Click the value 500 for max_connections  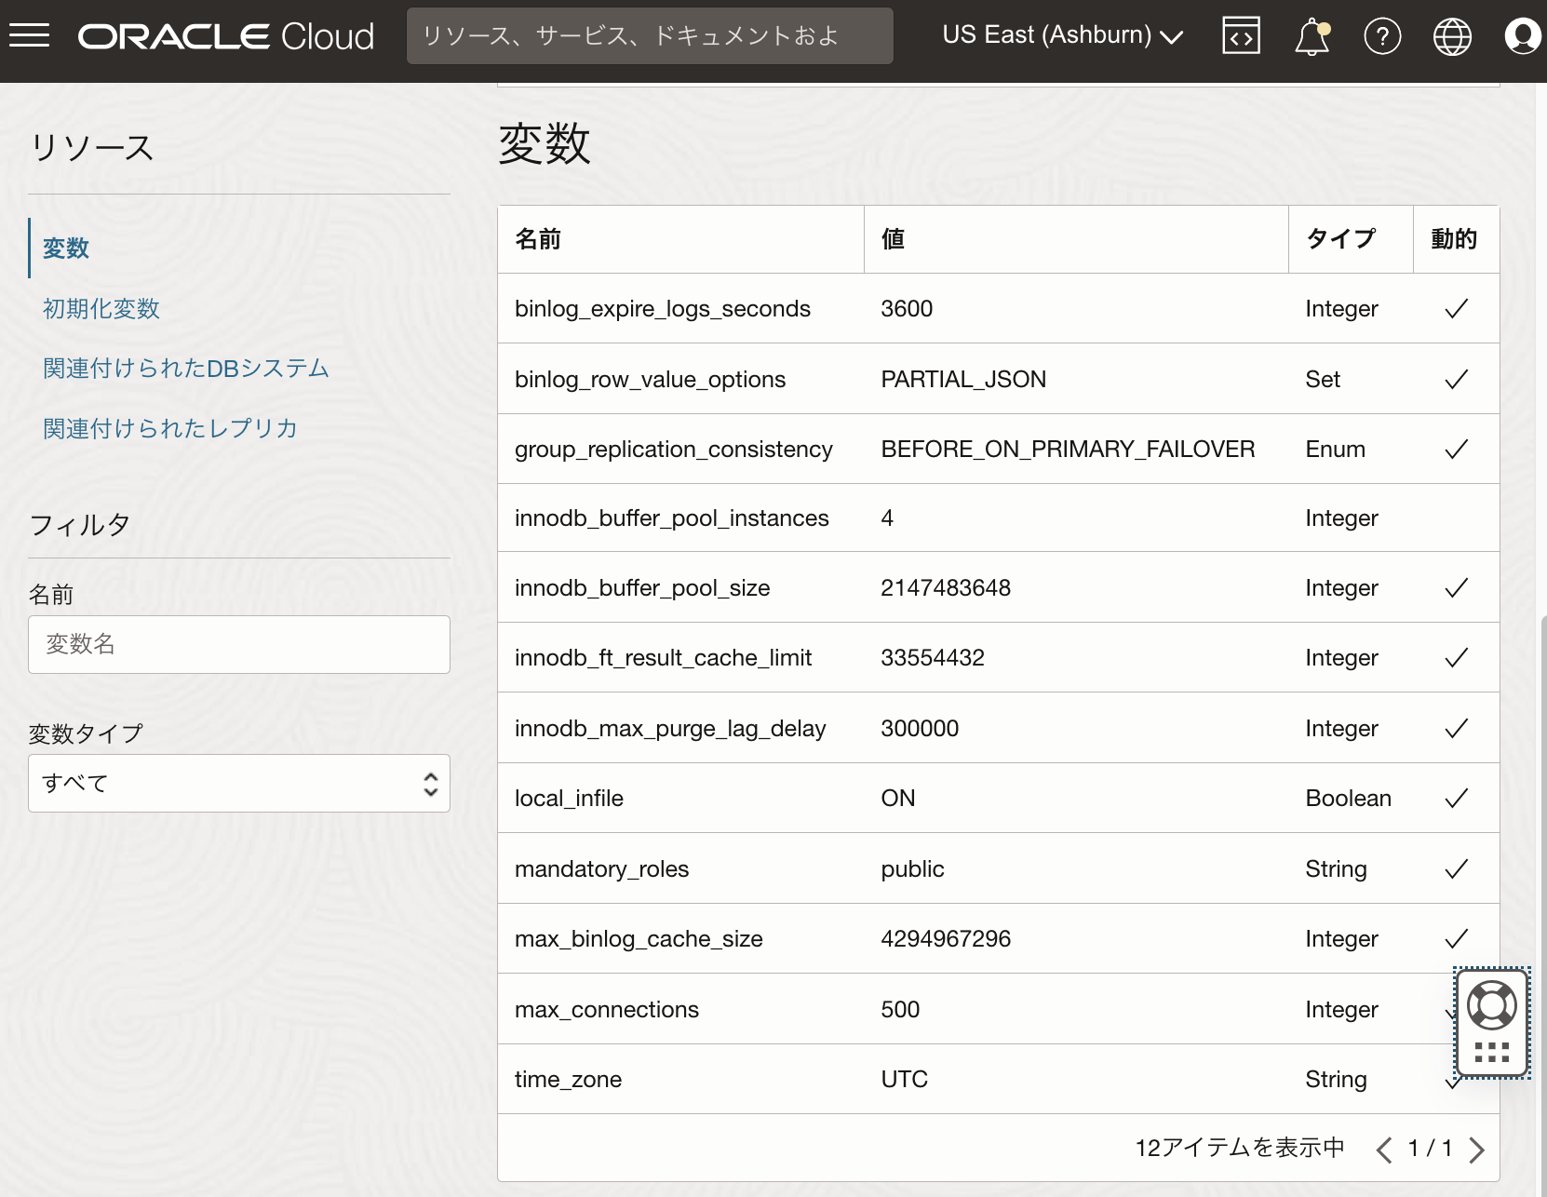click(900, 1010)
